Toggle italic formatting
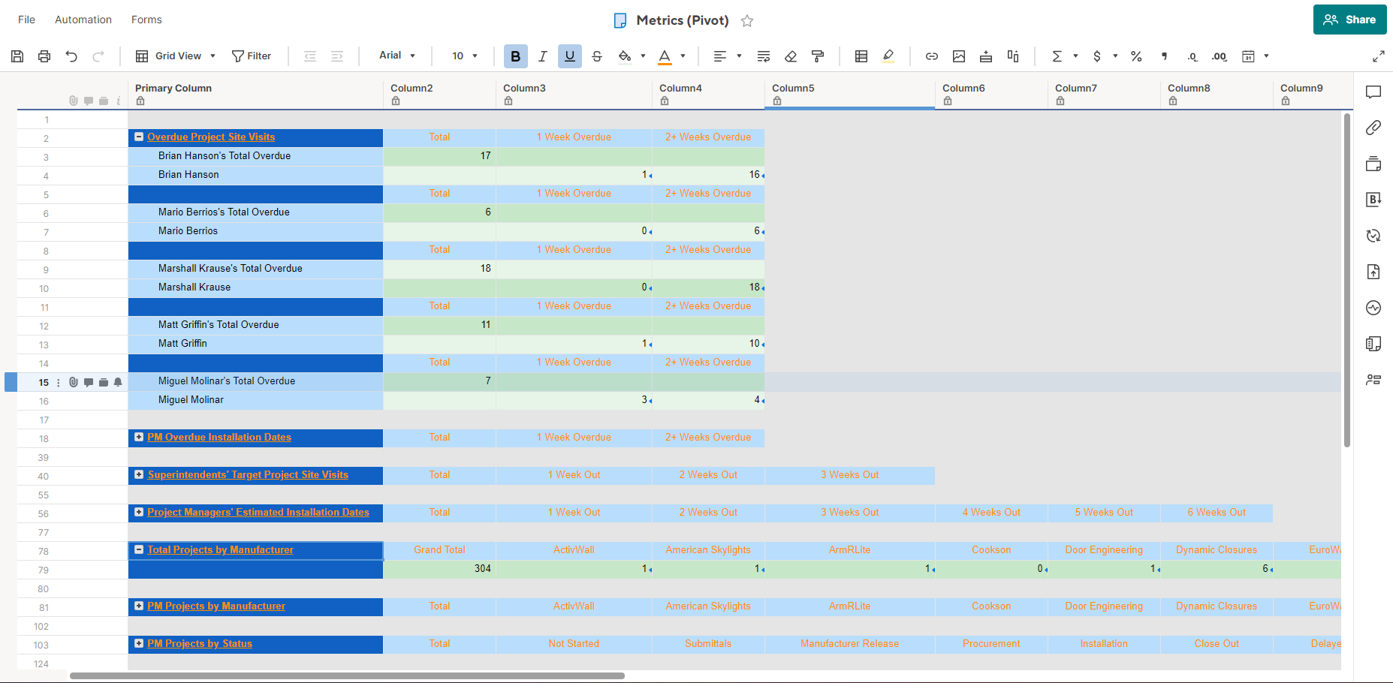The image size is (1393, 683). click(543, 56)
